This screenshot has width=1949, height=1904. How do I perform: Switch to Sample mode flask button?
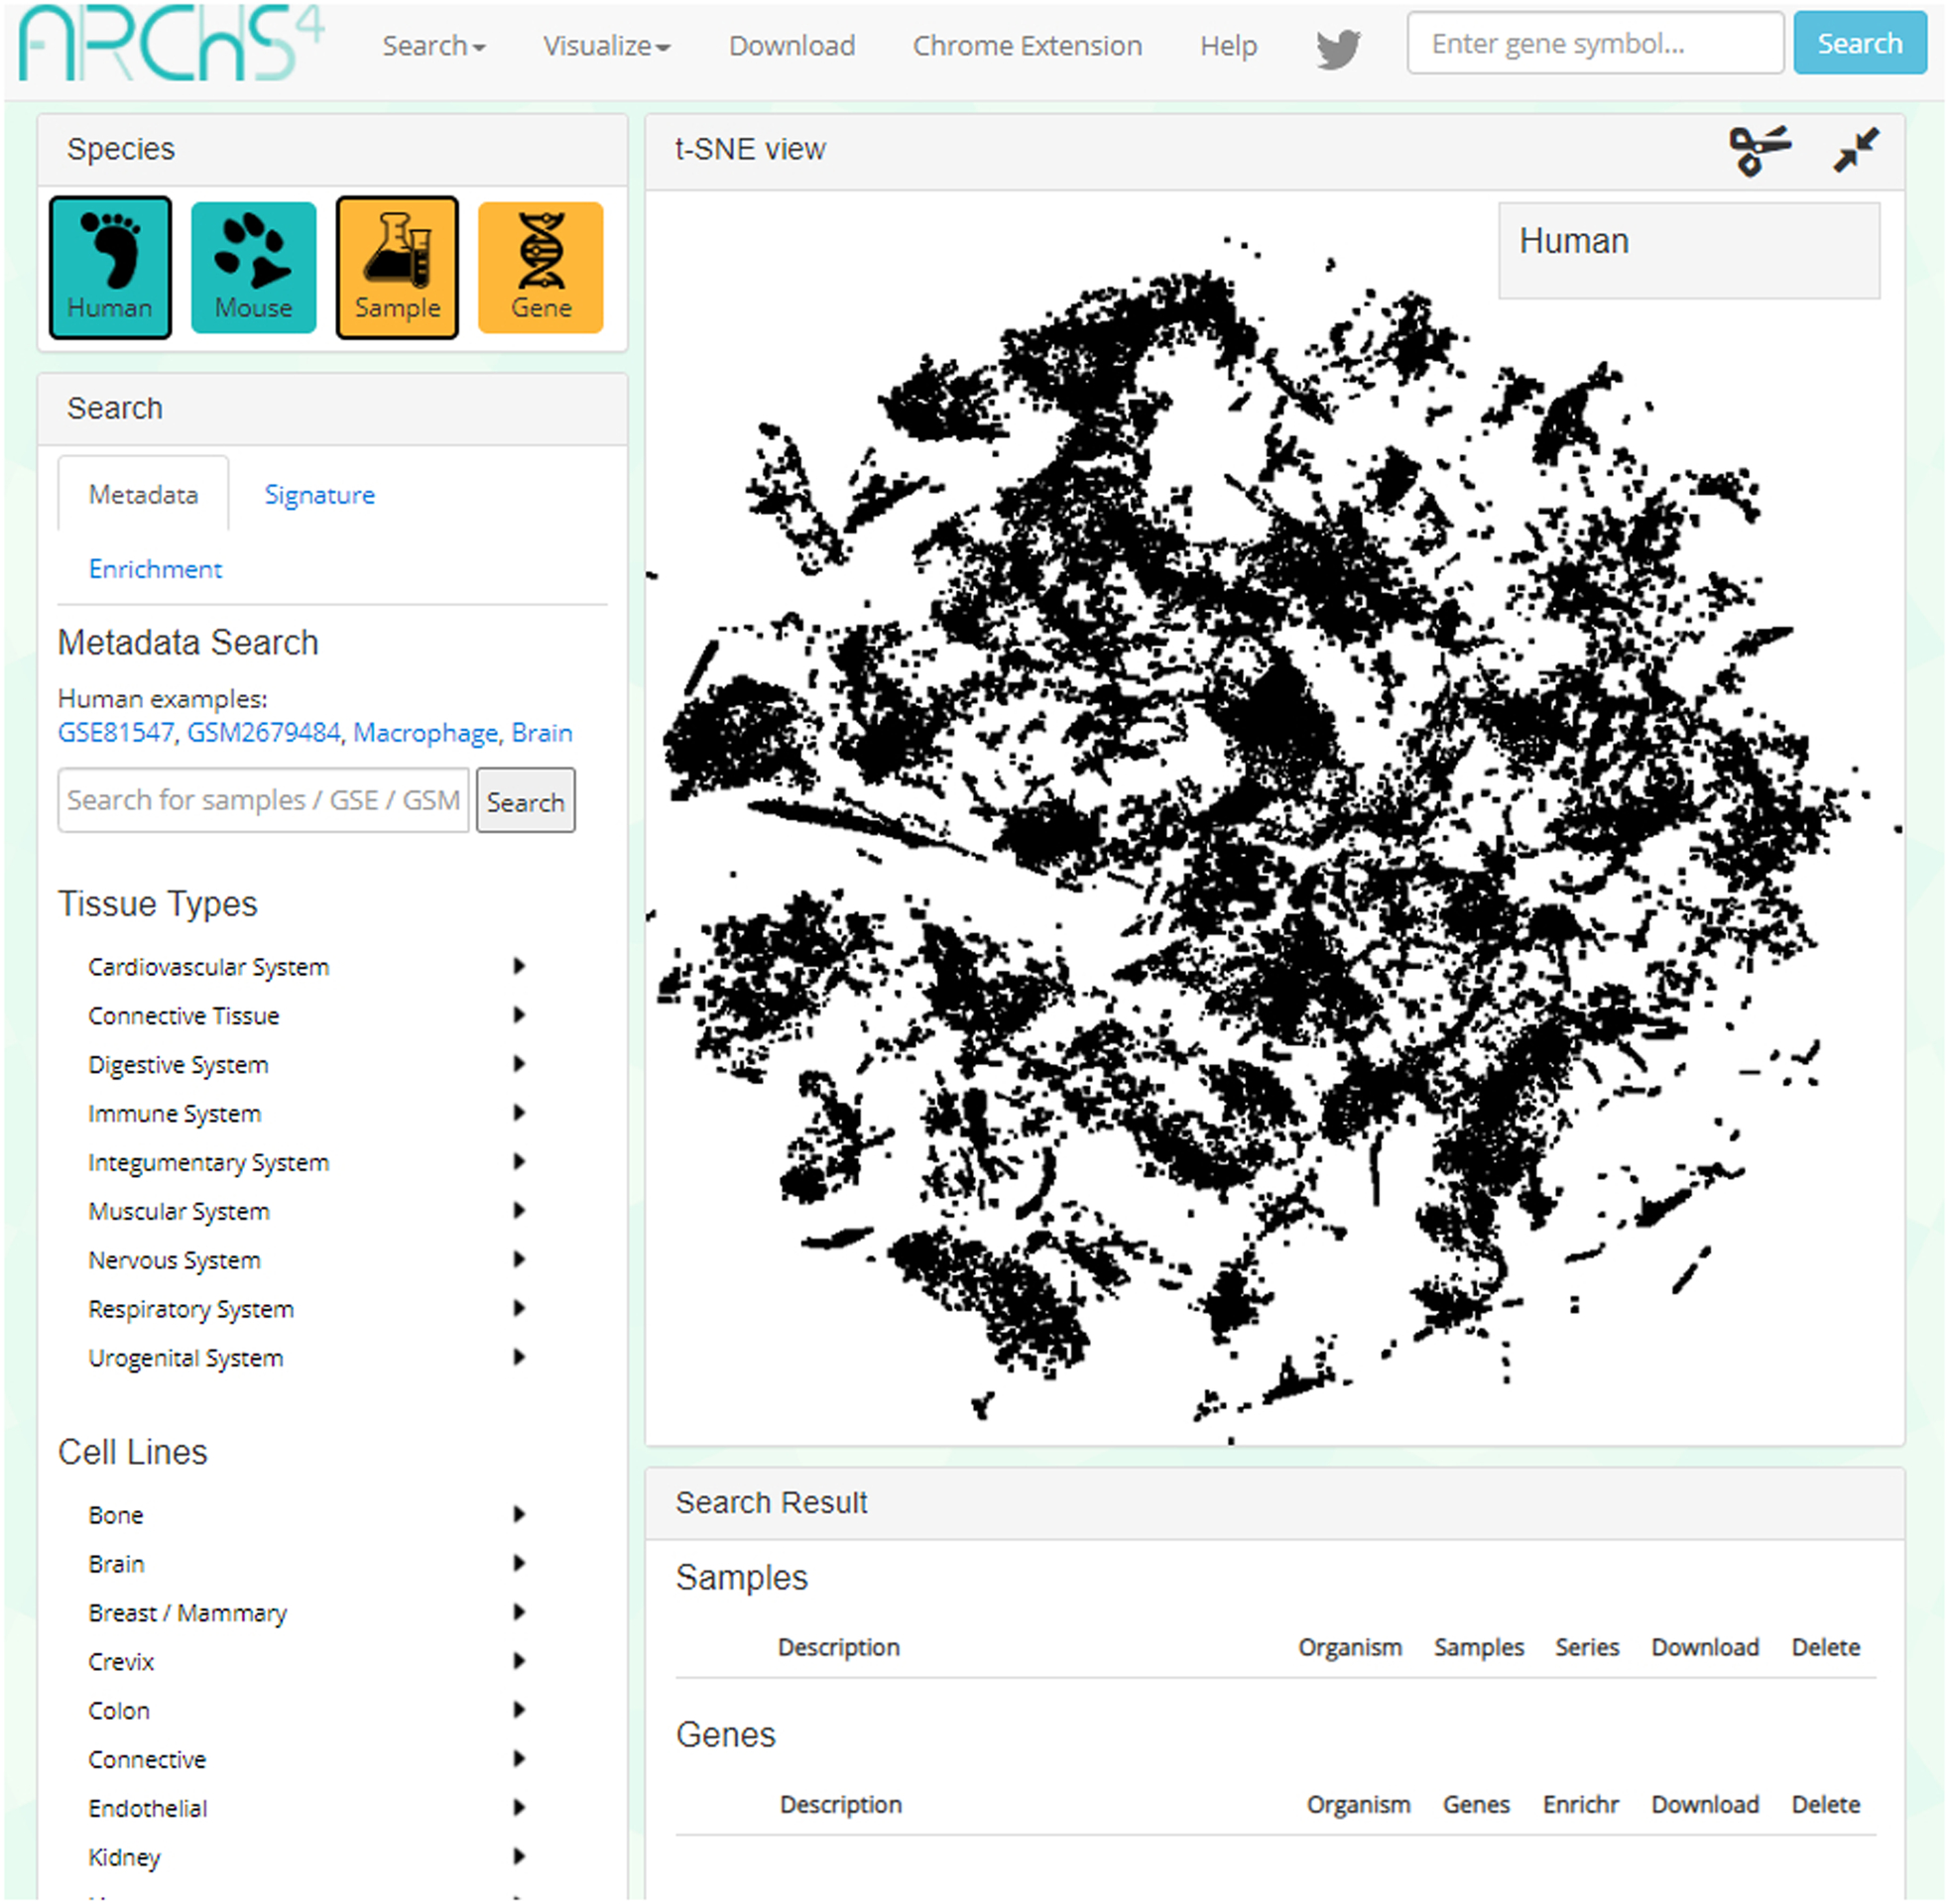397,267
